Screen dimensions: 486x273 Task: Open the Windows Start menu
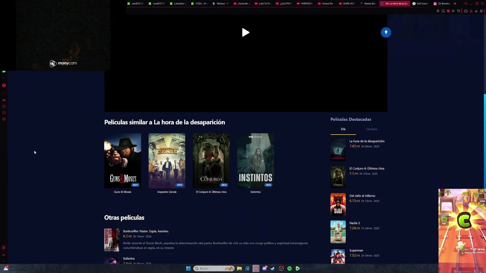pyautogui.click(x=188, y=268)
